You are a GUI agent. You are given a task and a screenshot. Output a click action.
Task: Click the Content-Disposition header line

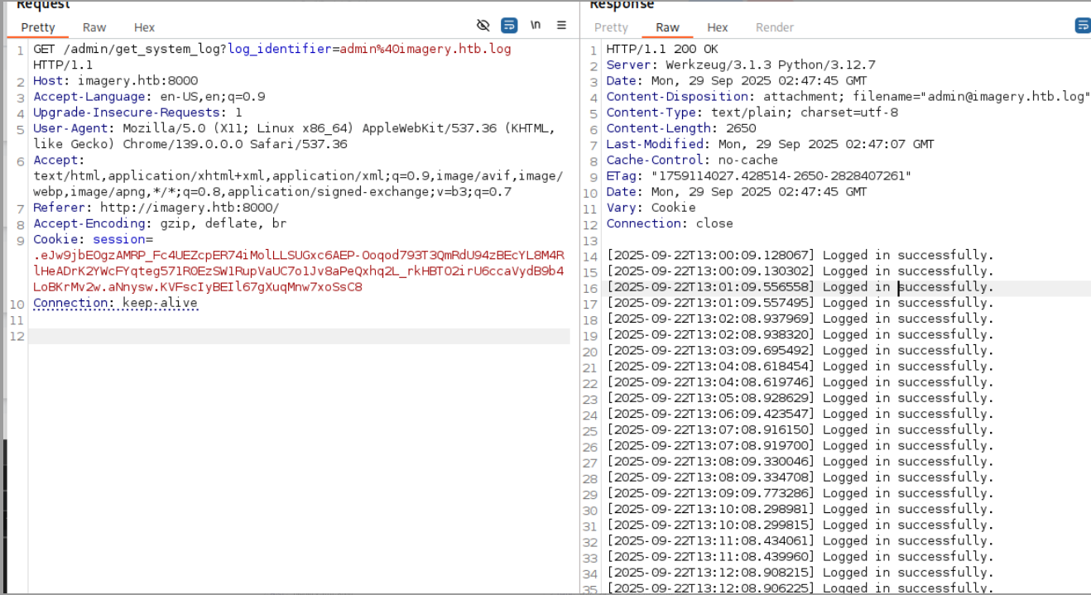pos(848,97)
